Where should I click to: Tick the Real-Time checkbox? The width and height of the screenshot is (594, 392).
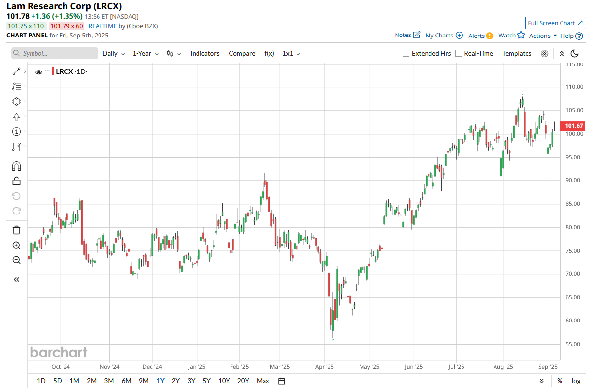tap(459, 53)
